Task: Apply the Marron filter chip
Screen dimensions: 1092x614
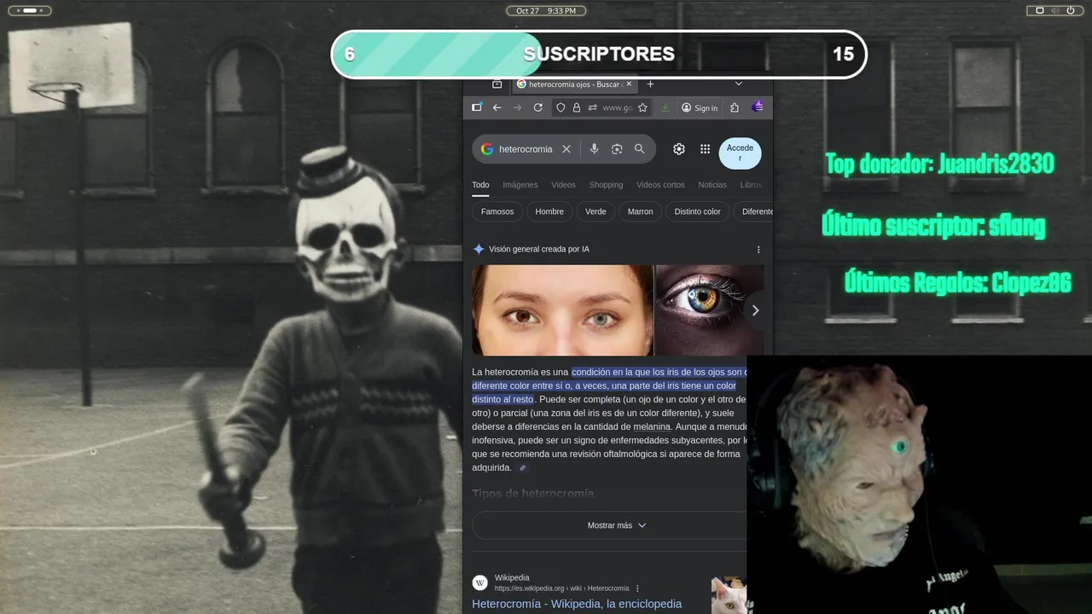Action: (x=640, y=211)
